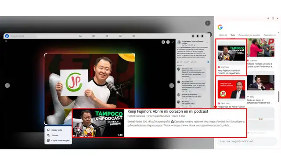This screenshot has width=281, height=165.
Task: Click the Google logo in side panel
Action: (x=220, y=27)
